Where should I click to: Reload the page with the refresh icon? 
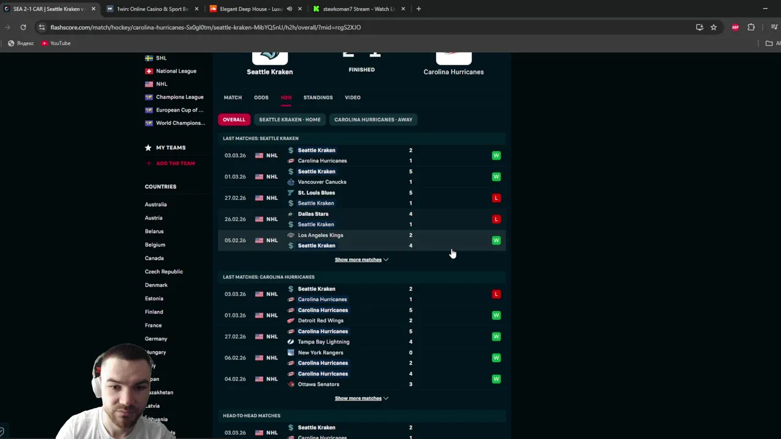[23, 27]
